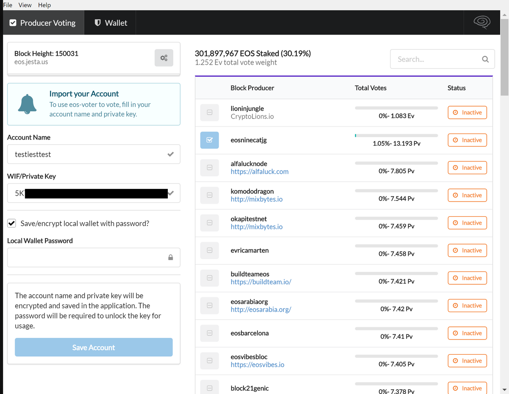Click Inactive status badge for lioninjungle
The width and height of the screenshot is (509, 394).
click(x=467, y=113)
